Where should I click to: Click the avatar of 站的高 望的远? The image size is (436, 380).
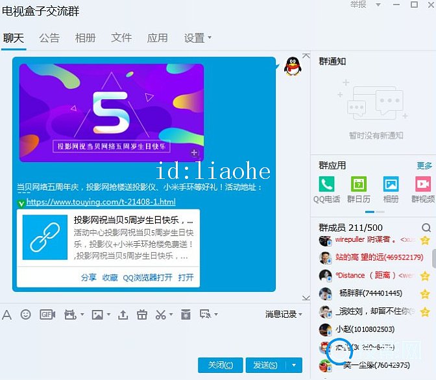tap(325, 257)
